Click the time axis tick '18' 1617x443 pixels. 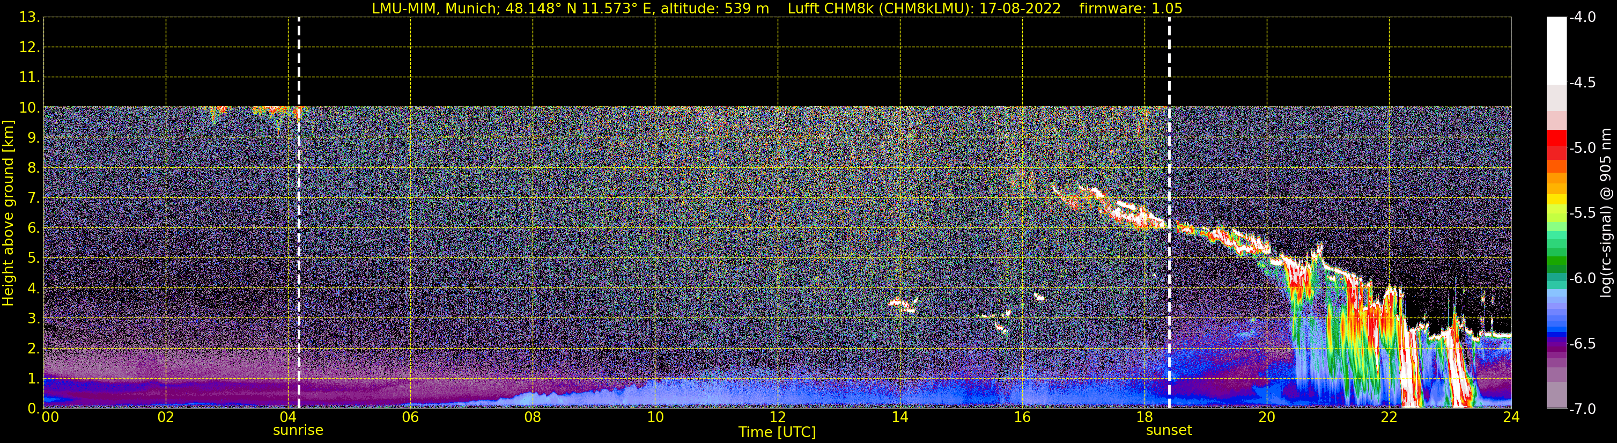[x=1145, y=417]
